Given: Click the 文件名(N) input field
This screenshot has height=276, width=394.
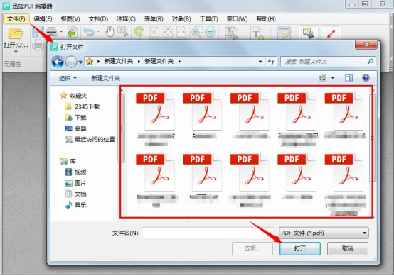Looking at the screenshot, I should [x=208, y=233].
